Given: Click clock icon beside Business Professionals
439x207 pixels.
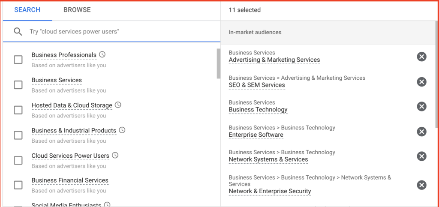Looking at the screenshot, I should [102, 54].
